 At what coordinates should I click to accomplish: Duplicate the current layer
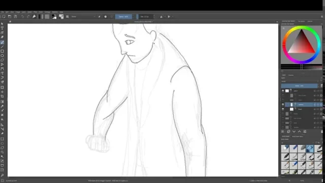pyautogui.click(x=288, y=131)
